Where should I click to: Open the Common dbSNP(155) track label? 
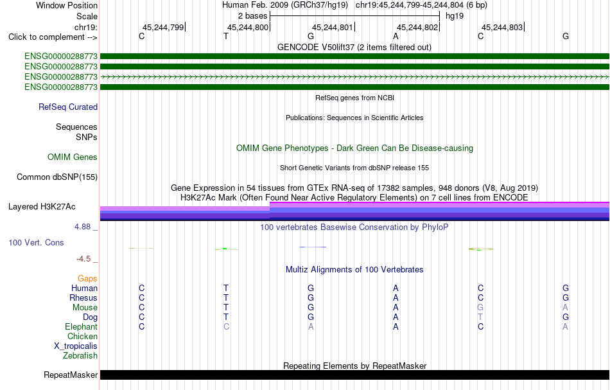click(57, 177)
